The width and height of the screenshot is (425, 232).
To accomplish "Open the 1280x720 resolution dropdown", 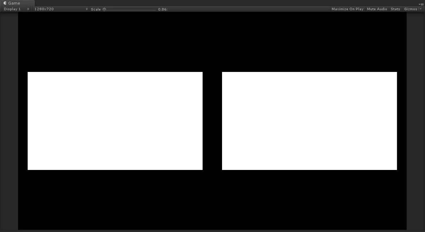I will coord(61,9).
